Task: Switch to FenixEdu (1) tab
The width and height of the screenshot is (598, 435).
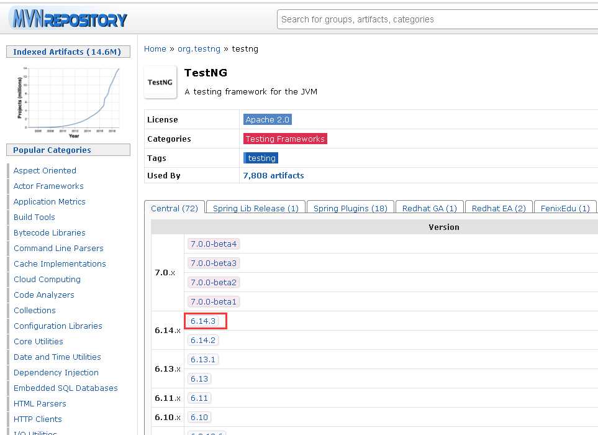Action: coord(565,208)
